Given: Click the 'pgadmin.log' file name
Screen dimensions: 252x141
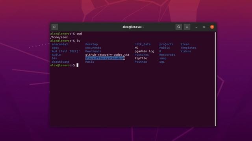Looking at the screenshot, I should (x=145, y=51).
